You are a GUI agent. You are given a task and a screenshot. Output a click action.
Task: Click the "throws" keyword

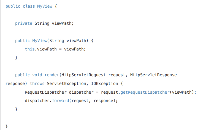37,83
